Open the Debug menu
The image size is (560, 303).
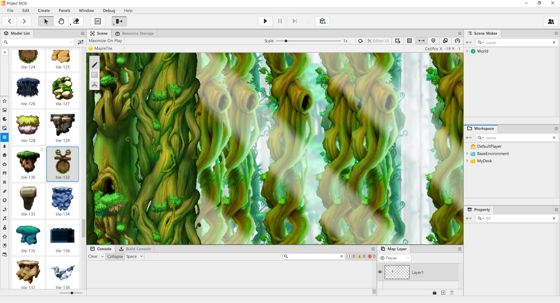pos(109,10)
